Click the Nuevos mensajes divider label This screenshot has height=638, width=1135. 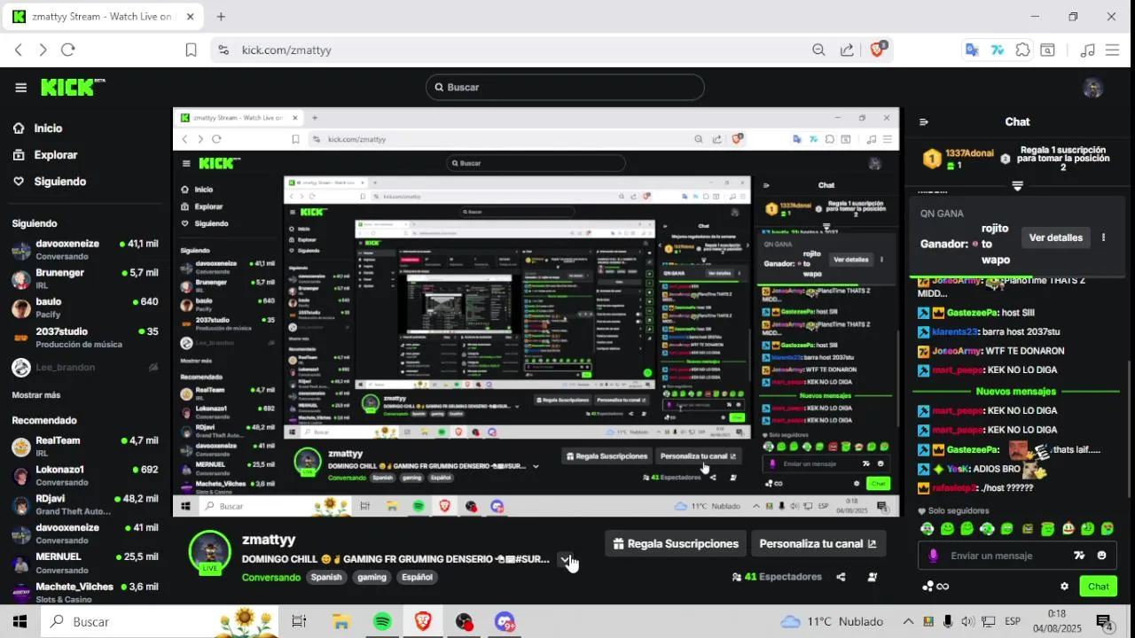1015,392
